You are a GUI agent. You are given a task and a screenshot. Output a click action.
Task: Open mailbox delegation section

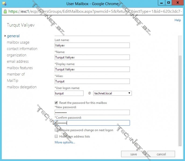click(22, 87)
